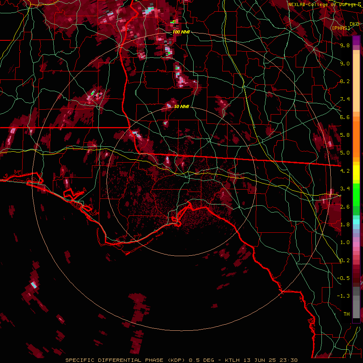Pick the purple top segment of color bar
363x363 pixels.
point(356,40)
